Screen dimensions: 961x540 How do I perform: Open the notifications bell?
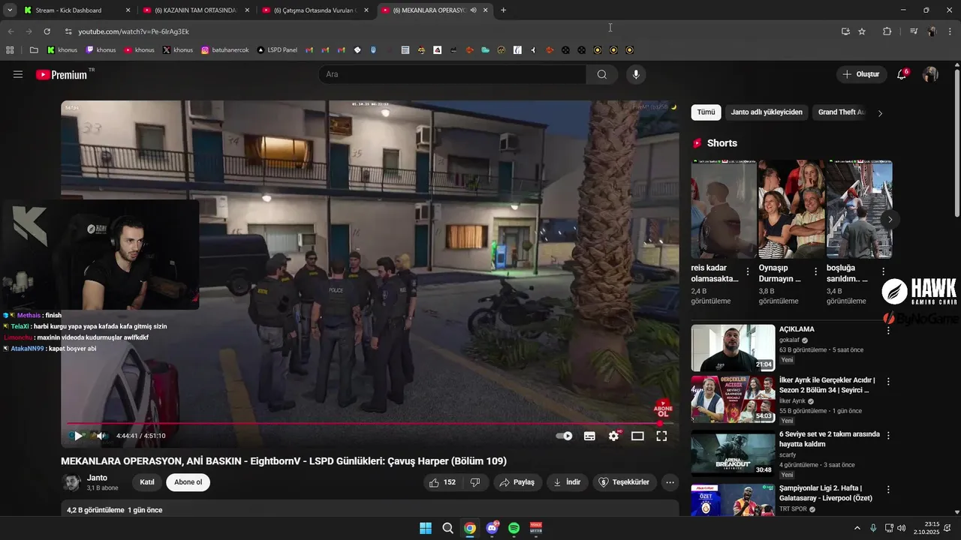click(902, 74)
